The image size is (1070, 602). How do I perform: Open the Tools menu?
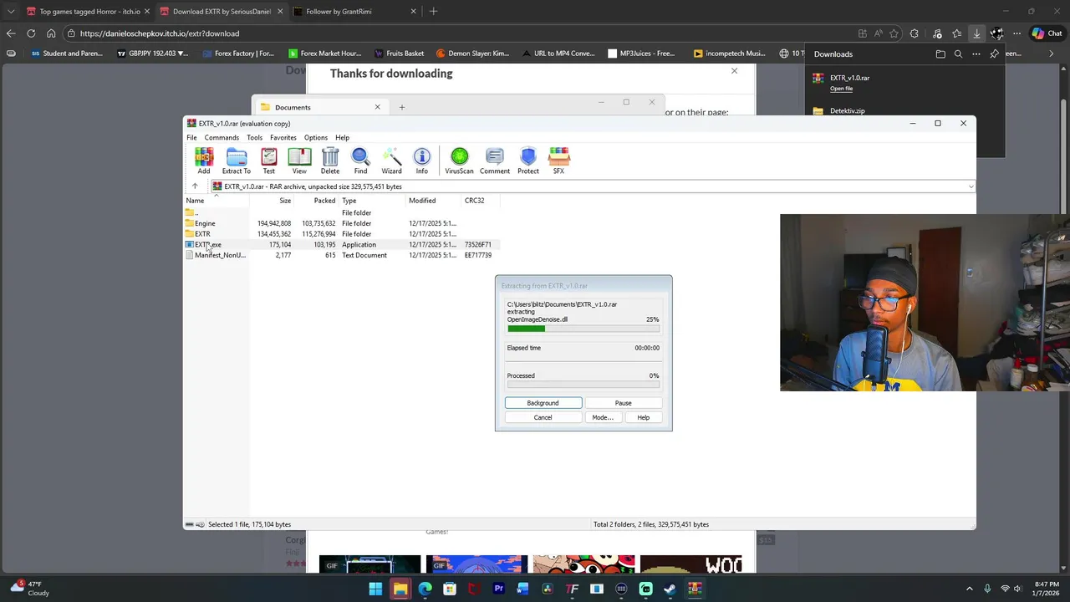coord(254,137)
